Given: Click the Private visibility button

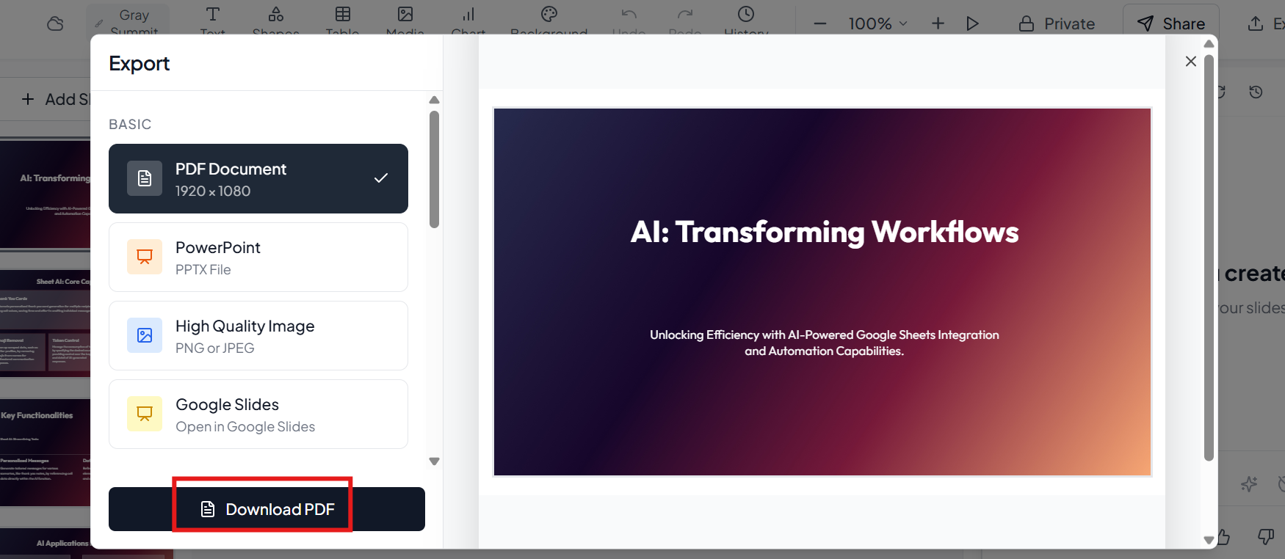Looking at the screenshot, I should click(x=1057, y=23).
